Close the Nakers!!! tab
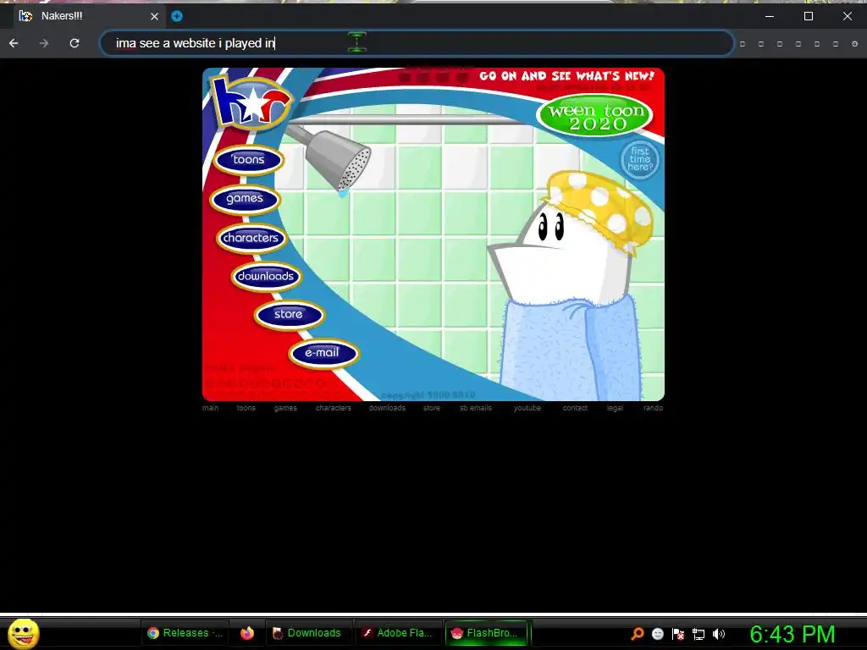 click(154, 16)
